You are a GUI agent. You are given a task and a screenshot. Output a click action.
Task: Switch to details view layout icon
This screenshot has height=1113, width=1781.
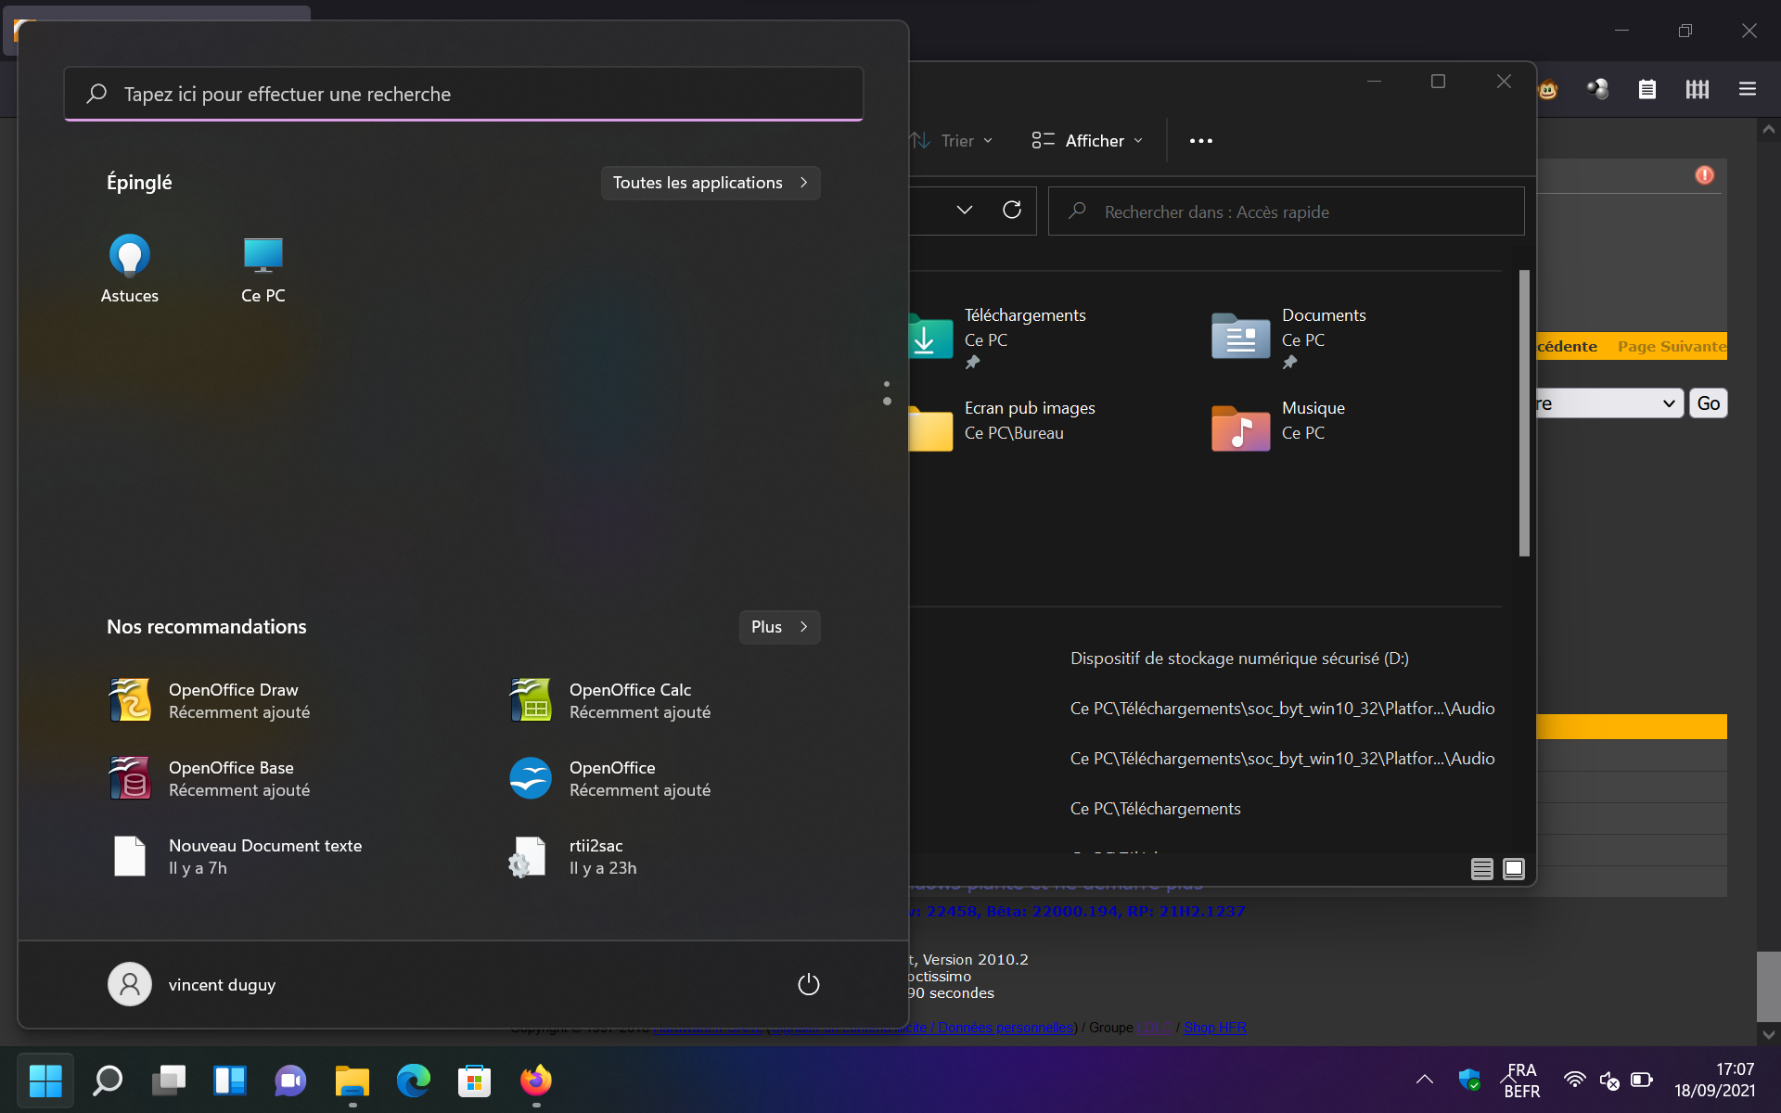(1481, 869)
